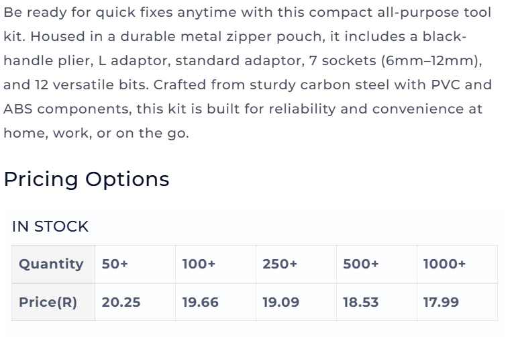512x337 pixels.
Task: Click the Quantity header cell
Action: coord(53,264)
